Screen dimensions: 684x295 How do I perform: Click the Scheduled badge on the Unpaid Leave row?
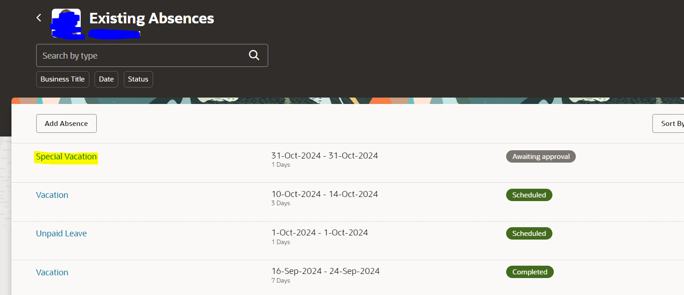coord(529,233)
